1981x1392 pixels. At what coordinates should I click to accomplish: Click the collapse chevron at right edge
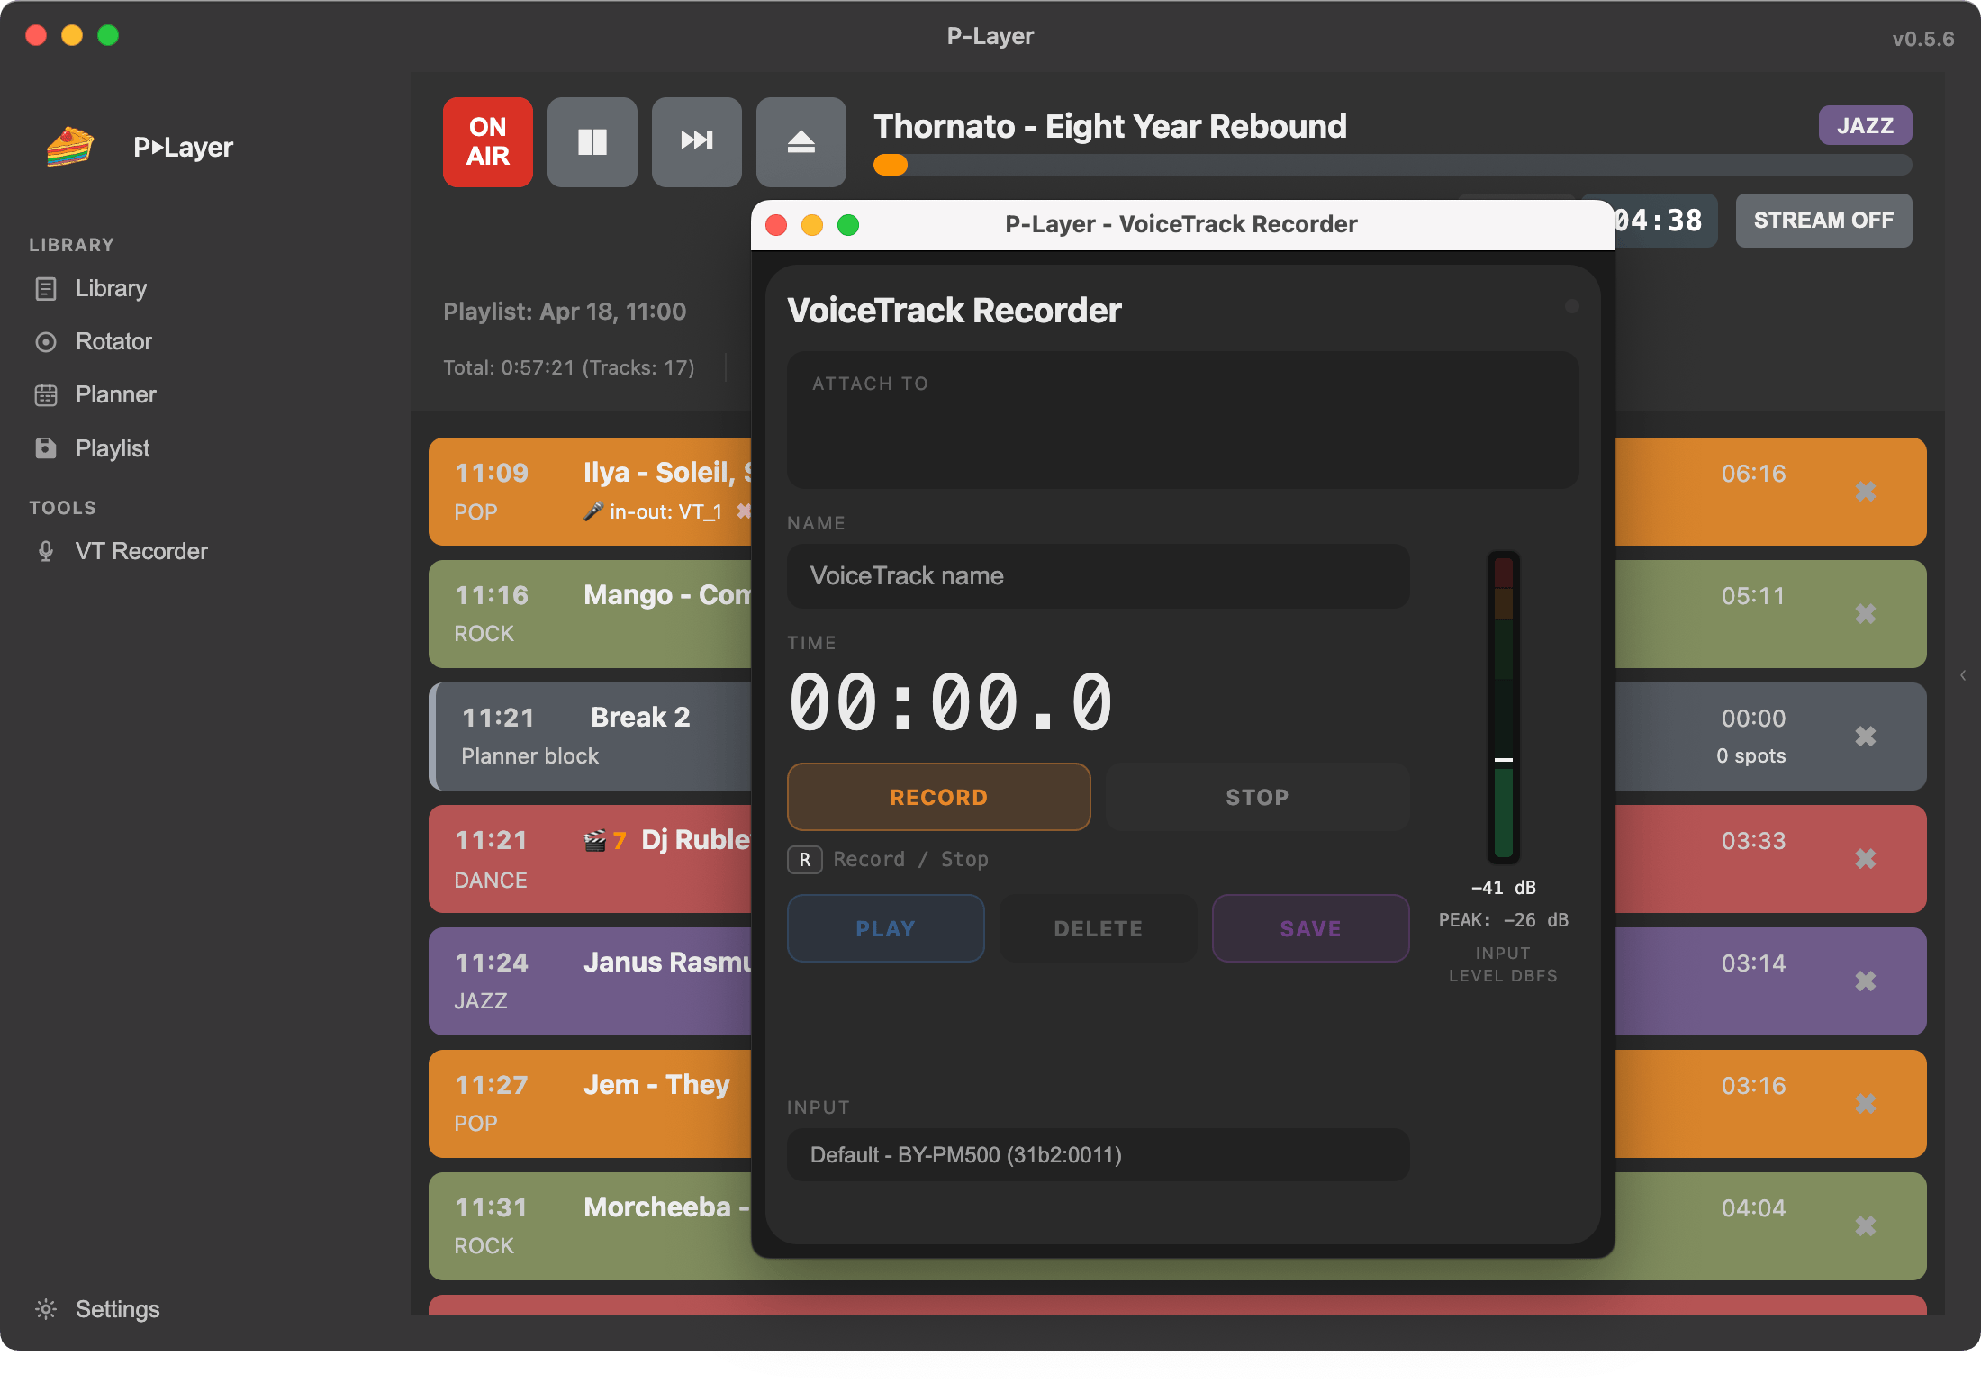coord(1963,675)
